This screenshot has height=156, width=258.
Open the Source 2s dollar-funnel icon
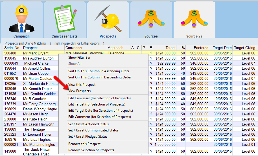point(194,19)
